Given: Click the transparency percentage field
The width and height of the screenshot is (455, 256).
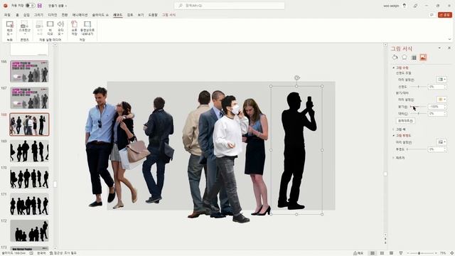Looking at the screenshot, I should [x=436, y=149].
